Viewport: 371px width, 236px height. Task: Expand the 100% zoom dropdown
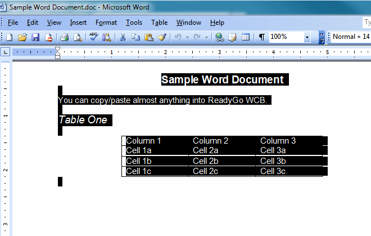coord(307,37)
